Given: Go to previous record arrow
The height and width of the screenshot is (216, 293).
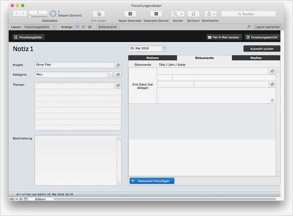Looking at the screenshot, I should tap(17, 13).
